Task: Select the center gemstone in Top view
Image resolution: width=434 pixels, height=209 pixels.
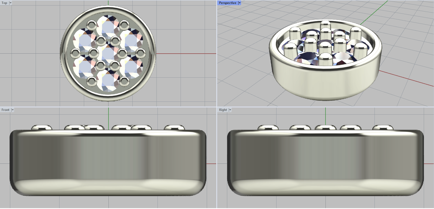Action: 108,53
